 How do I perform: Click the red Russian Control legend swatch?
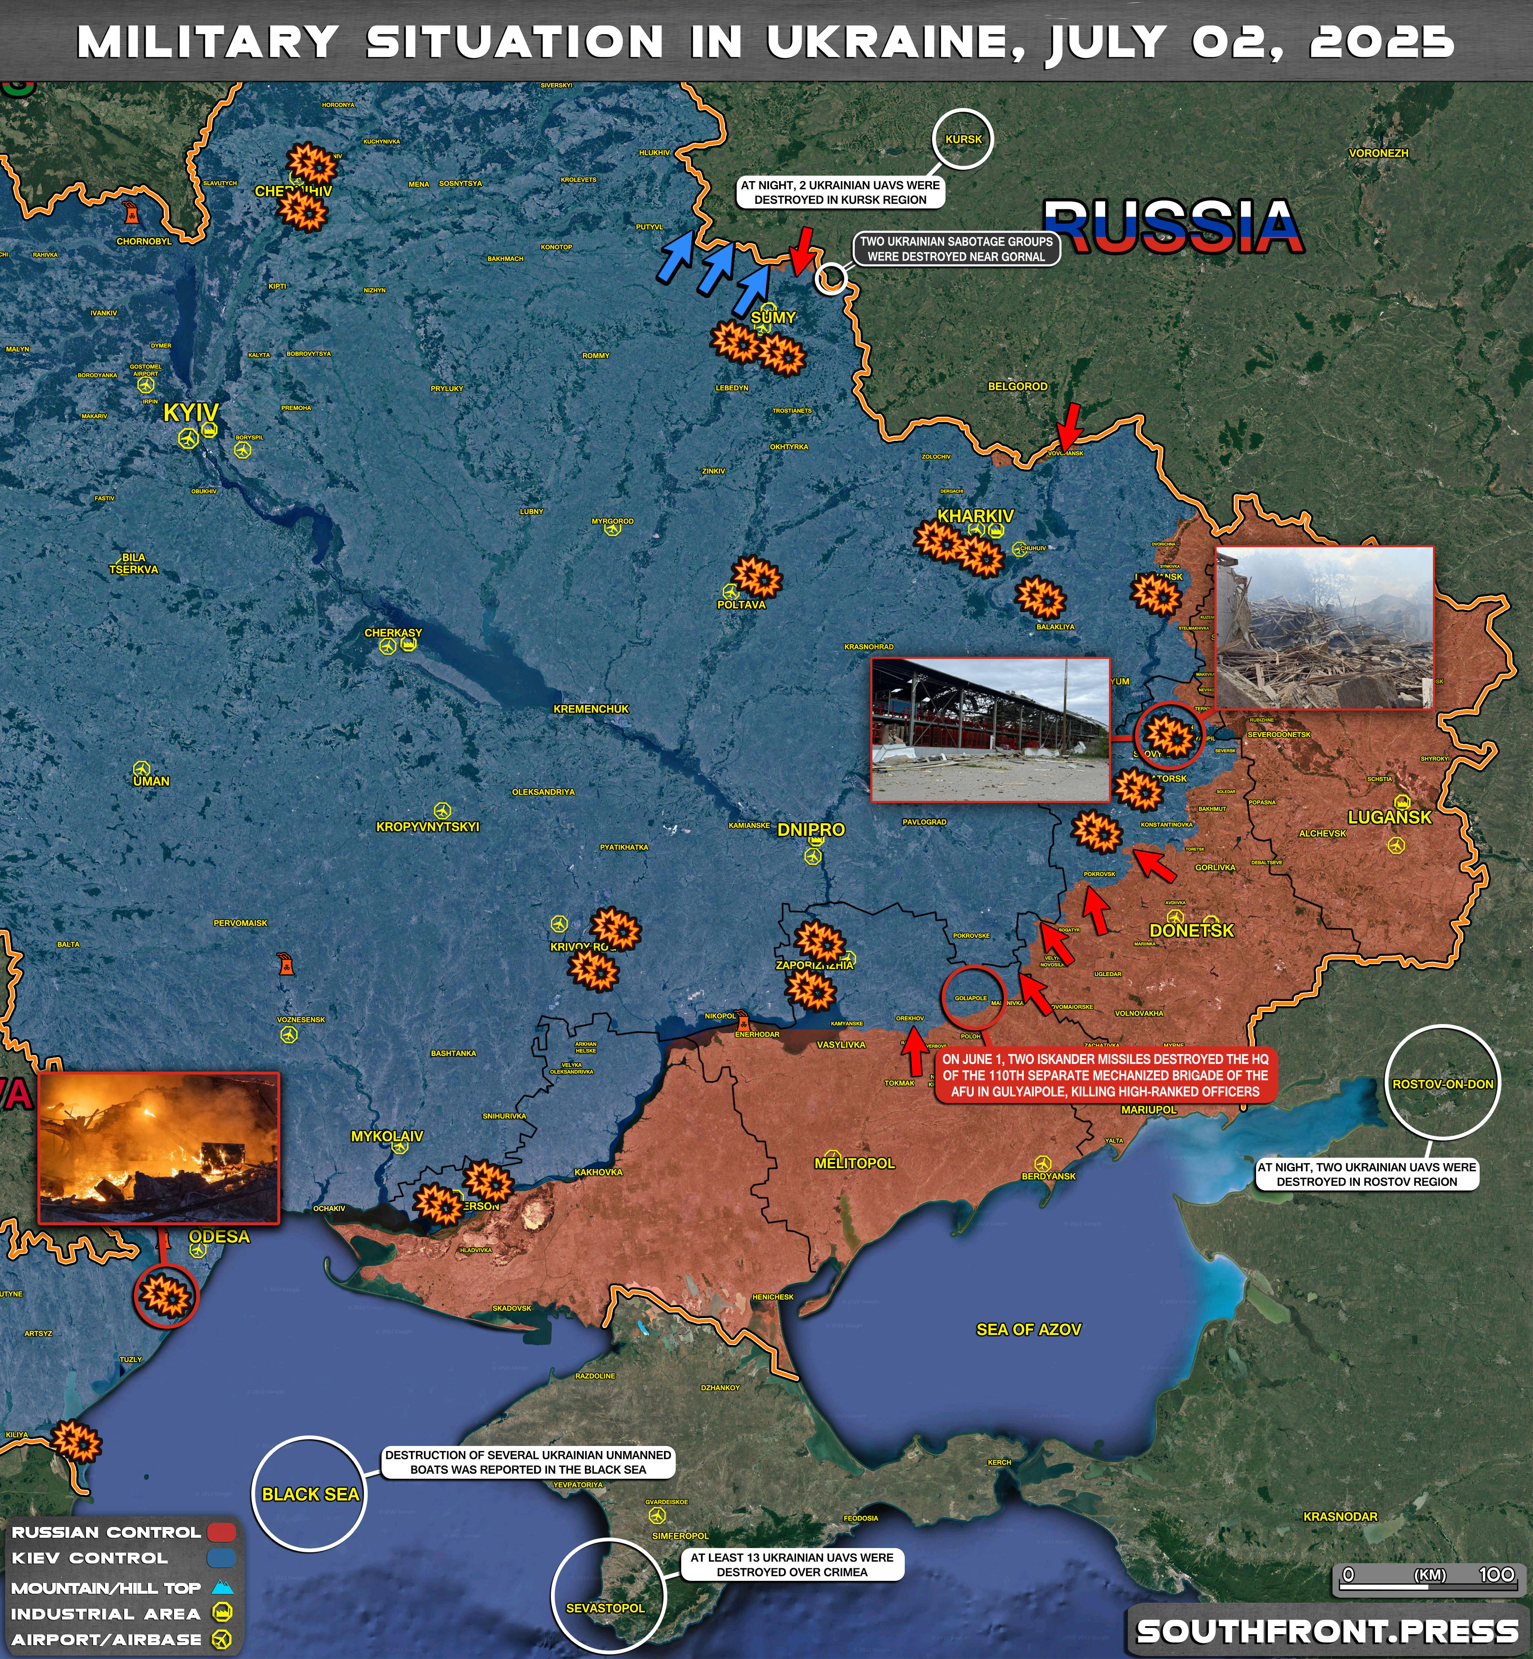click(221, 1532)
